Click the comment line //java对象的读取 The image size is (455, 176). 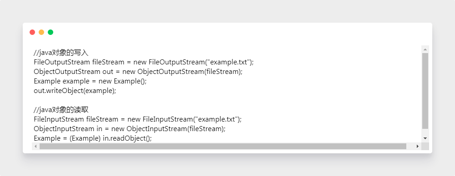pyautogui.click(x=61, y=110)
